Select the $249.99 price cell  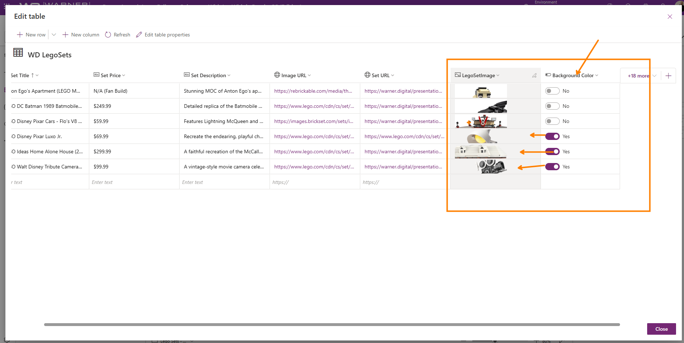134,106
